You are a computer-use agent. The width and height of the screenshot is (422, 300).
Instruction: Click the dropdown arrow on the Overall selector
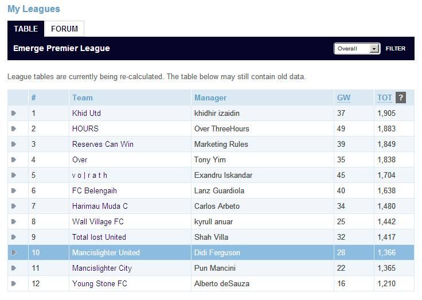click(375, 49)
